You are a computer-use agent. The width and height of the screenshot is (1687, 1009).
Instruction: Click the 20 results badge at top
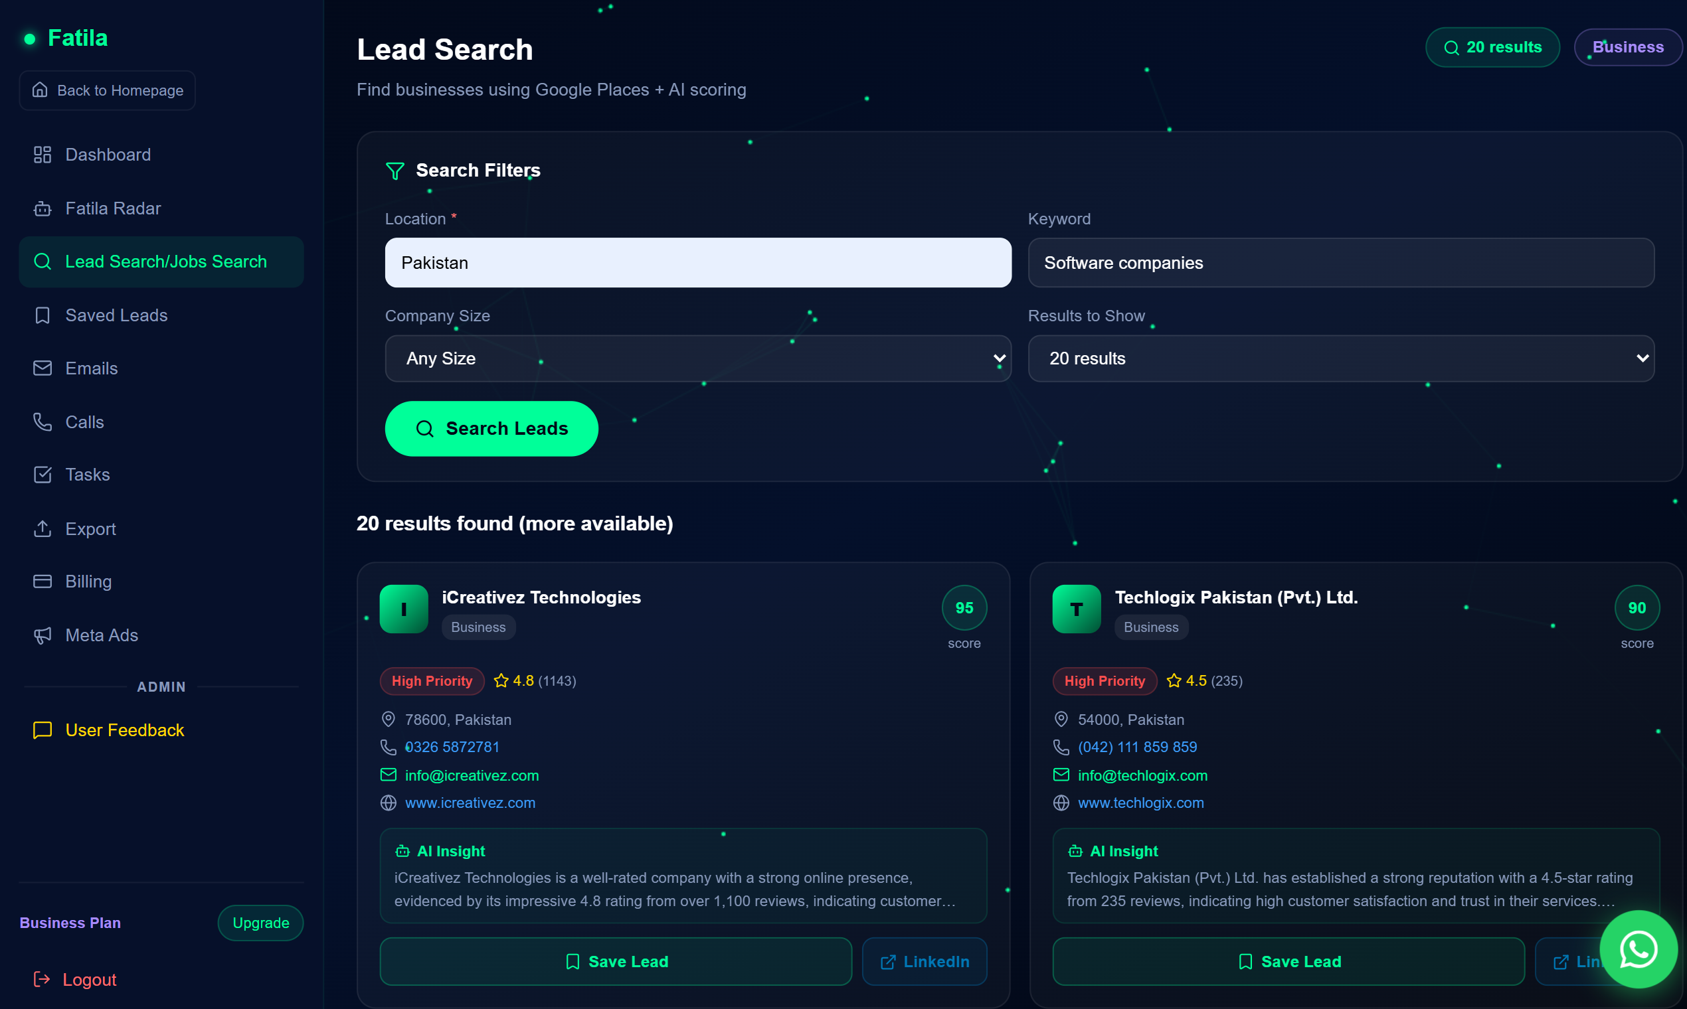pos(1492,48)
